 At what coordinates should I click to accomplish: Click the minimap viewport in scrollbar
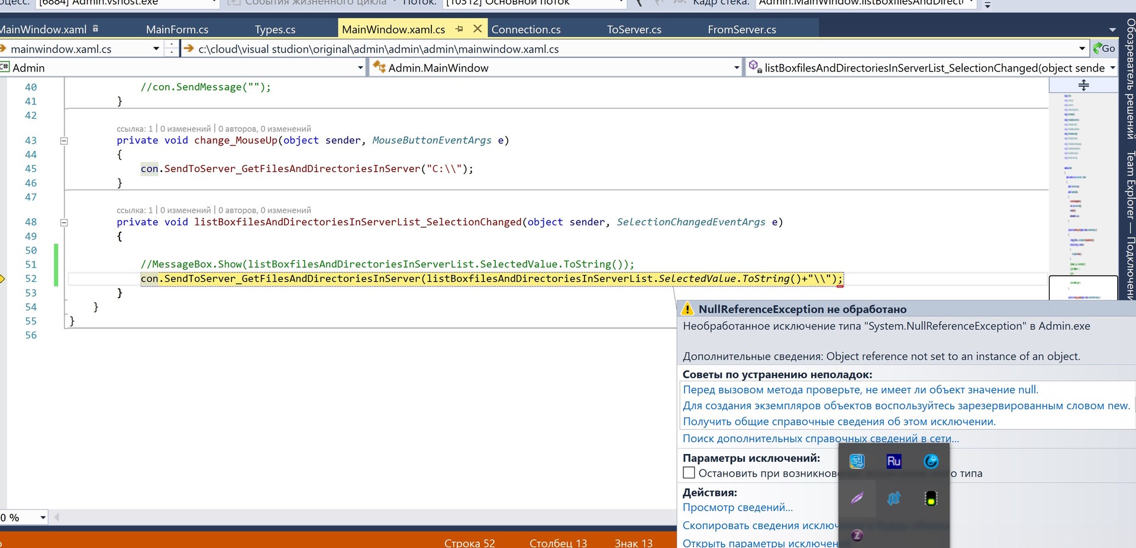tap(1083, 288)
